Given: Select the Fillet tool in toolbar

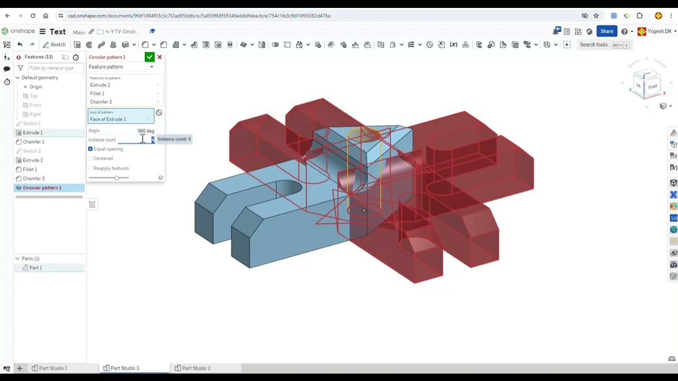Looking at the screenshot, I should [x=145, y=45].
